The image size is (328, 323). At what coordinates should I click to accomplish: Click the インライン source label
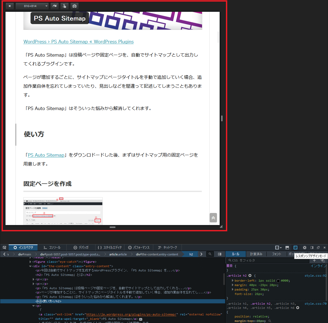(319, 266)
